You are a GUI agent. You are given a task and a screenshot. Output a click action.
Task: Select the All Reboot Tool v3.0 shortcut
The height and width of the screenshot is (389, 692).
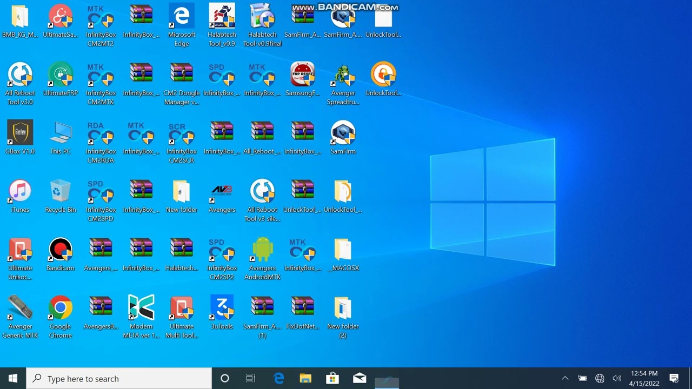coord(20,75)
